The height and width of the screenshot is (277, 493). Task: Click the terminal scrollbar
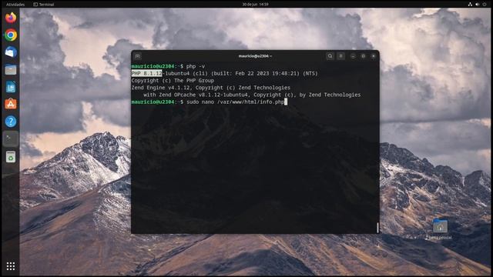377,228
